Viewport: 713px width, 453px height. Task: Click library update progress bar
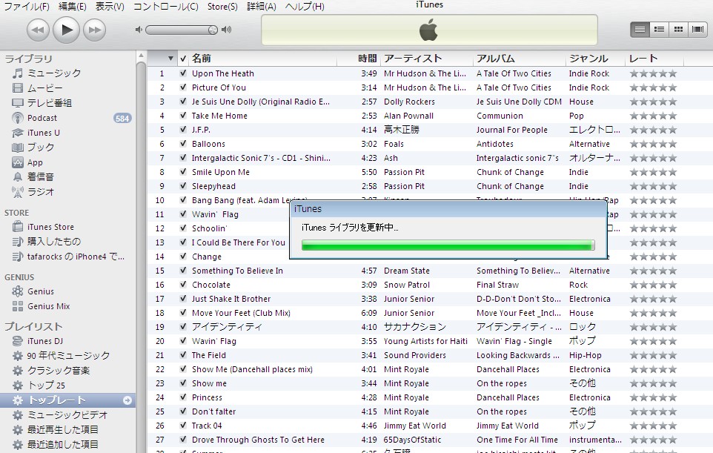(x=448, y=245)
